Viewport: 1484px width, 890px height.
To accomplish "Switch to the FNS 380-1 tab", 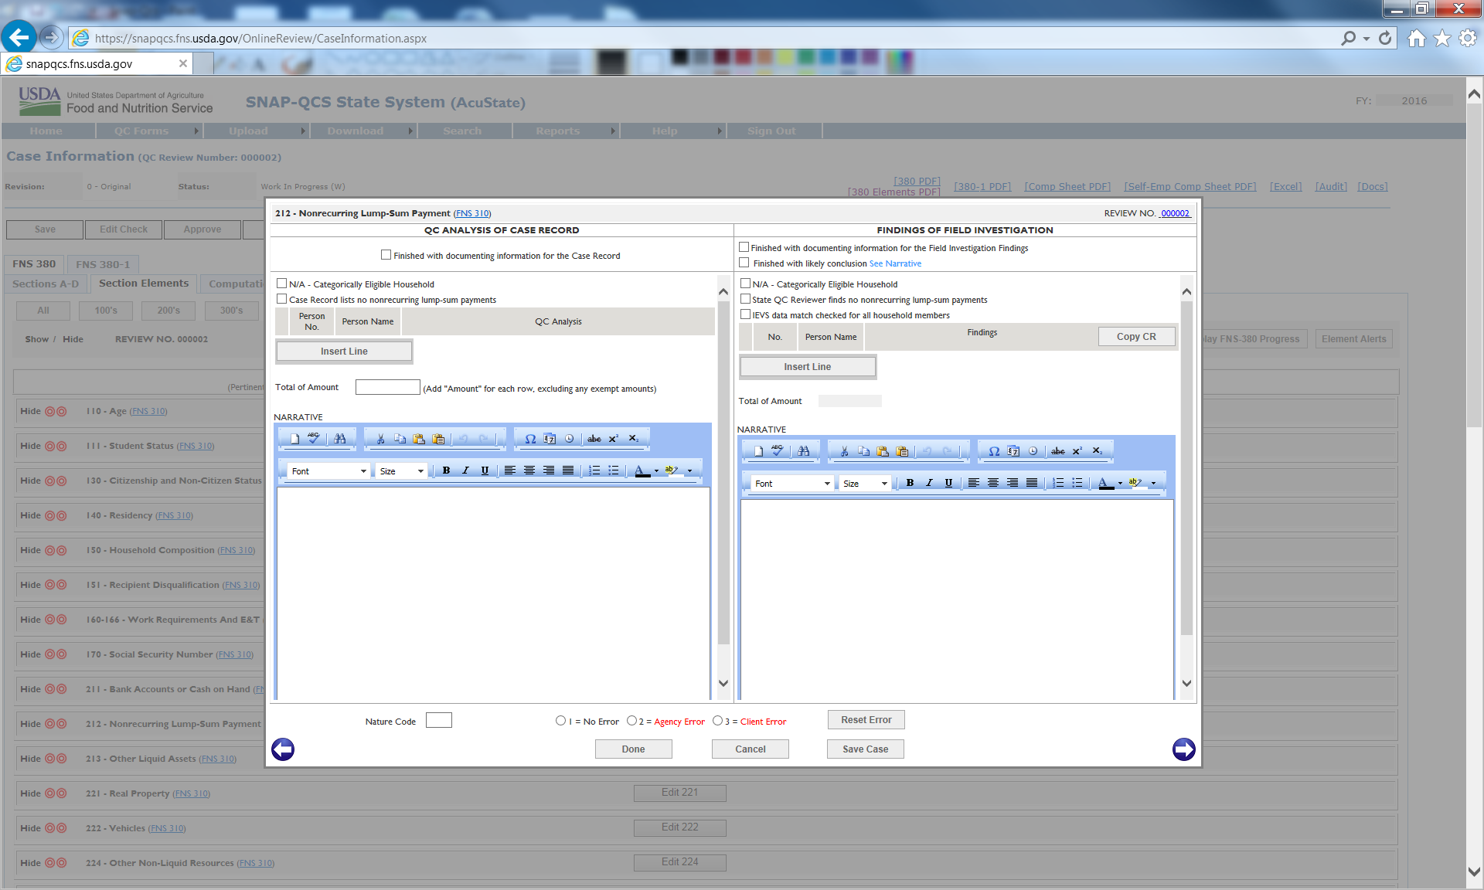I will [x=103, y=263].
